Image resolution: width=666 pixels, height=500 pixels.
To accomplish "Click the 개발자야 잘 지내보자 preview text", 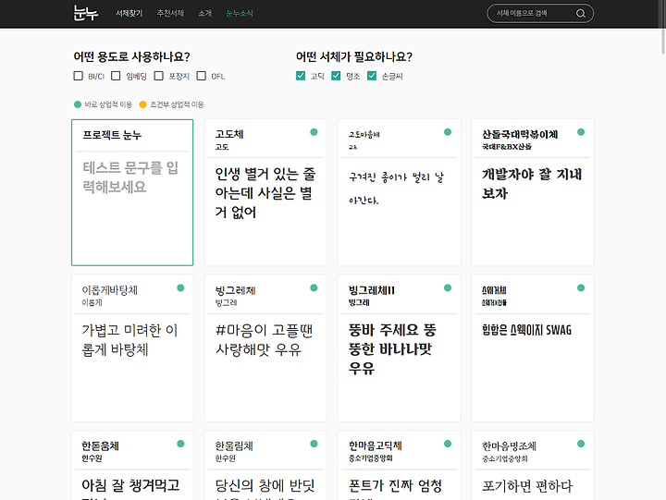I will (x=531, y=183).
